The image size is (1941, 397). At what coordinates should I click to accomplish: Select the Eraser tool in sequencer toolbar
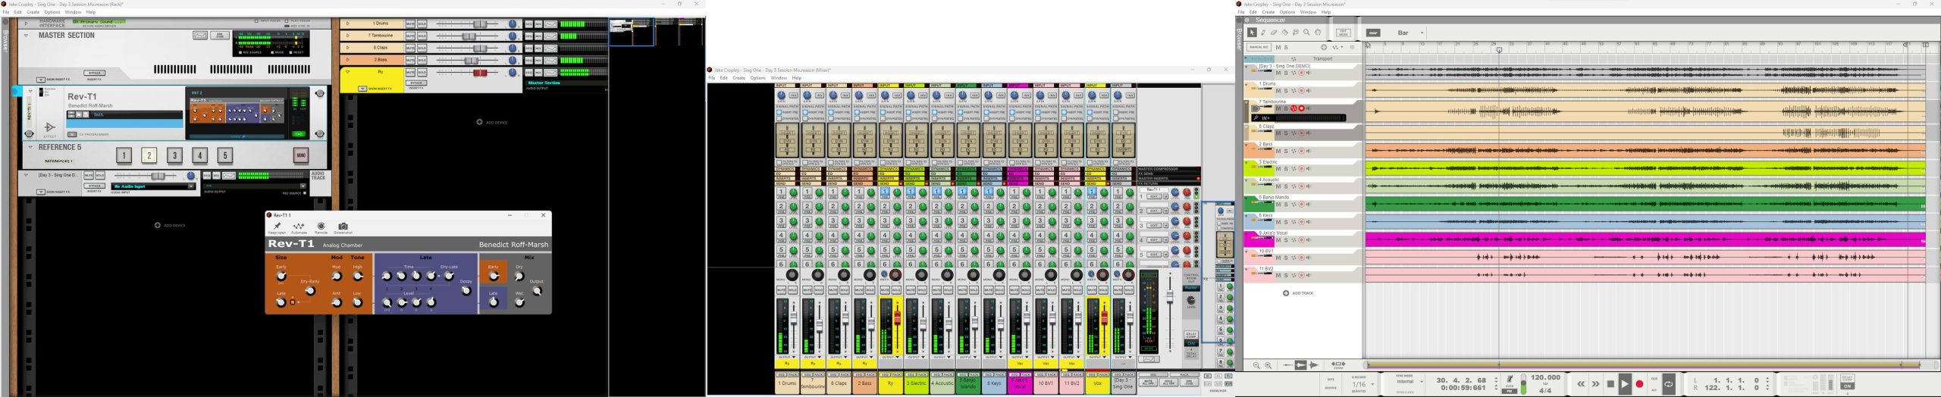(1274, 33)
